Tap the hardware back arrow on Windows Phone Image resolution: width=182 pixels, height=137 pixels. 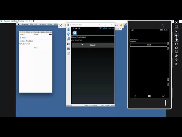(136, 96)
